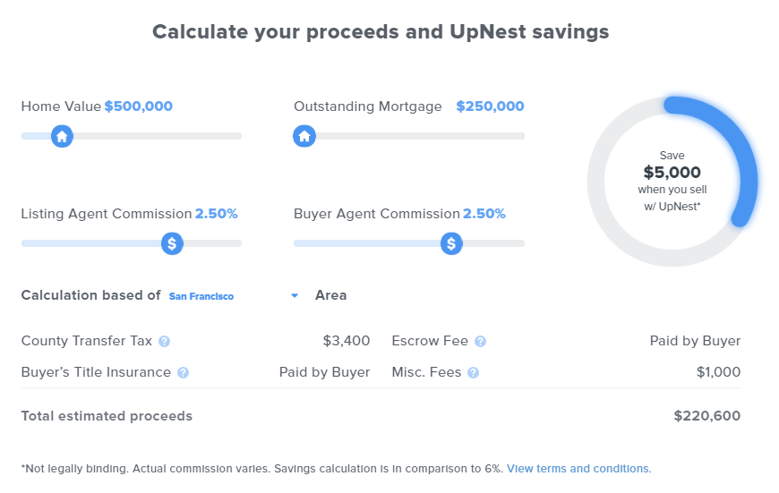Click the Buyer Agent Commission slider track
Screen dimensions: 779x493
coord(367,243)
